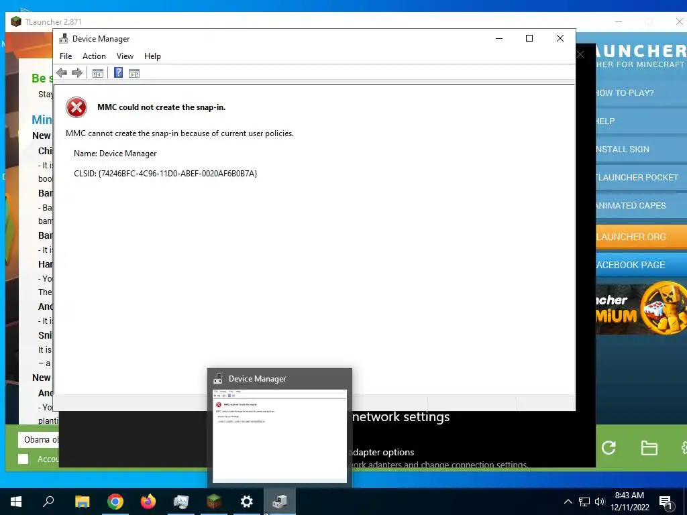Open FACEBOOK PAGE in TLauncher

641,265
